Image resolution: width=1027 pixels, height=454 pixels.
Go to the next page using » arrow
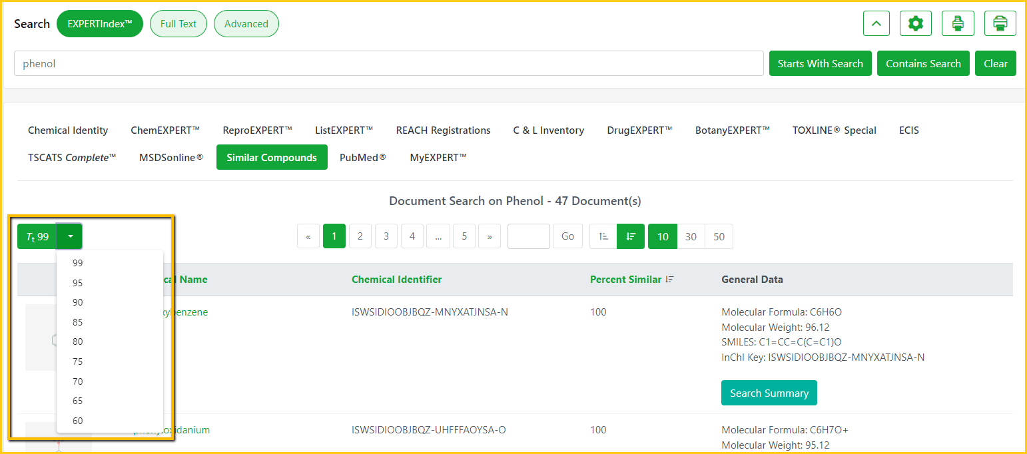click(x=490, y=236)
